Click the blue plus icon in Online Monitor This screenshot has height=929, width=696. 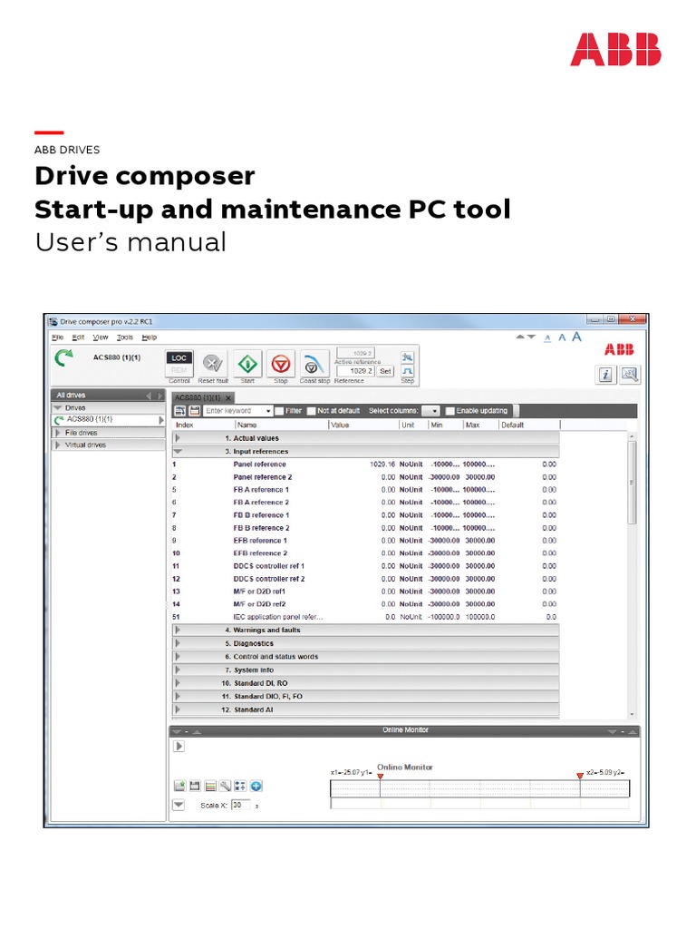point(256,787)
